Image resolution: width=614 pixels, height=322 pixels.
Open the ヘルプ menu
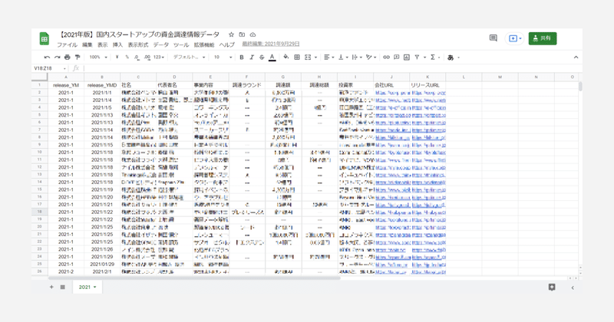point(226,44)
